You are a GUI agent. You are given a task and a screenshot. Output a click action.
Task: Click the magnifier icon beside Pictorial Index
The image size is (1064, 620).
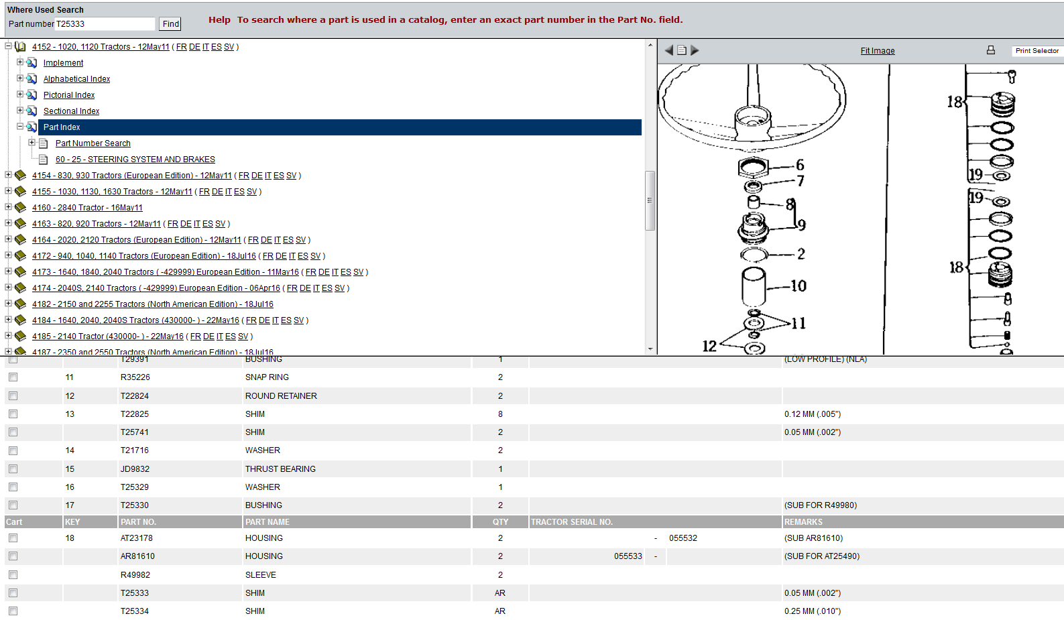click(x=32, y=95)
